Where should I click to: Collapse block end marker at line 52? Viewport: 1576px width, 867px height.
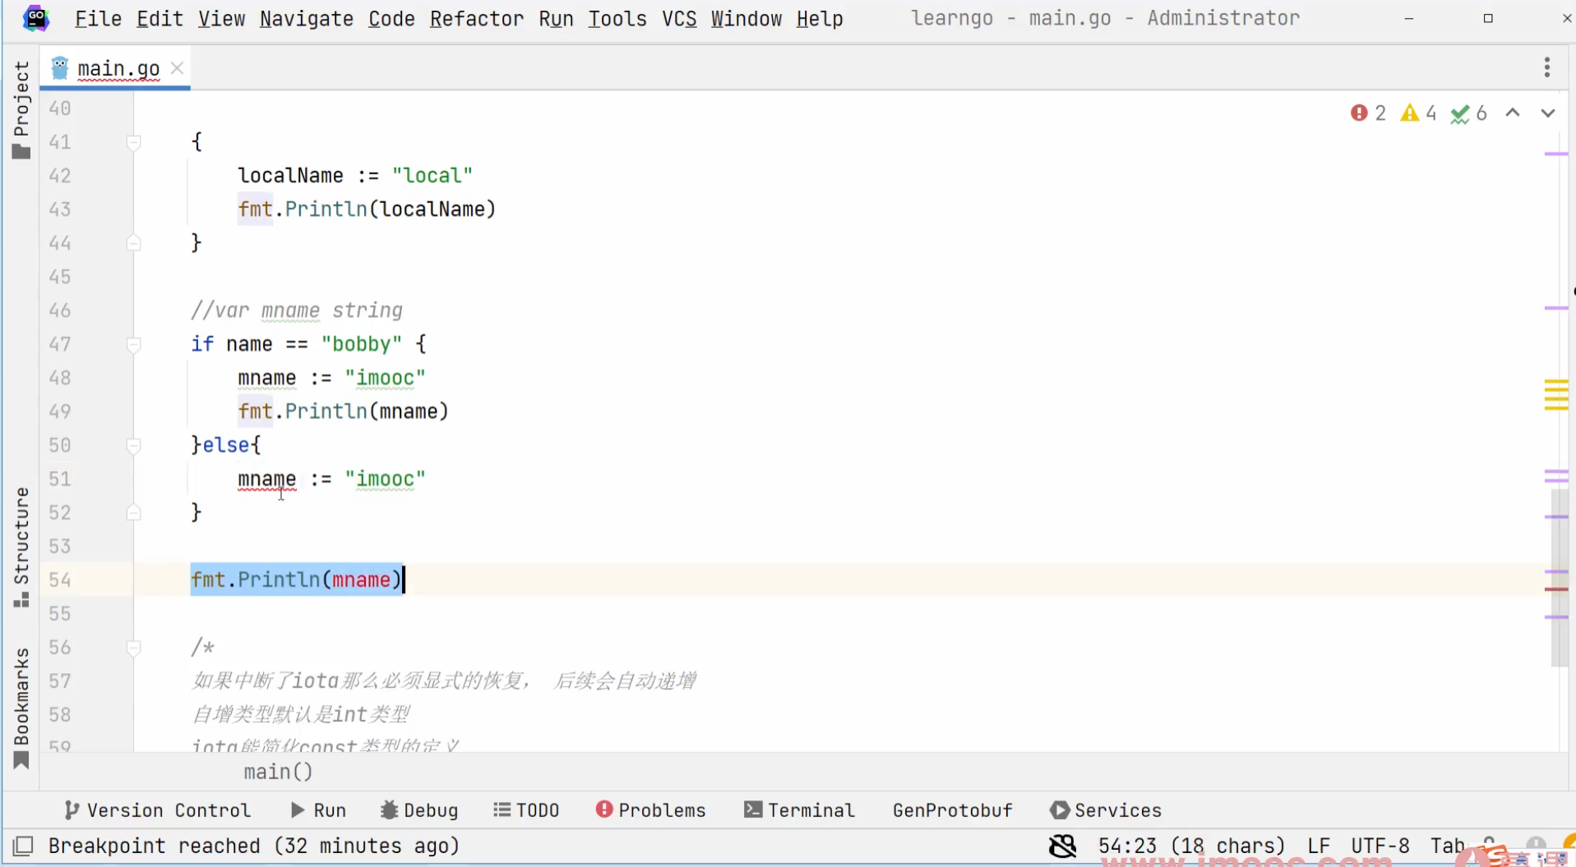(134, 513)
